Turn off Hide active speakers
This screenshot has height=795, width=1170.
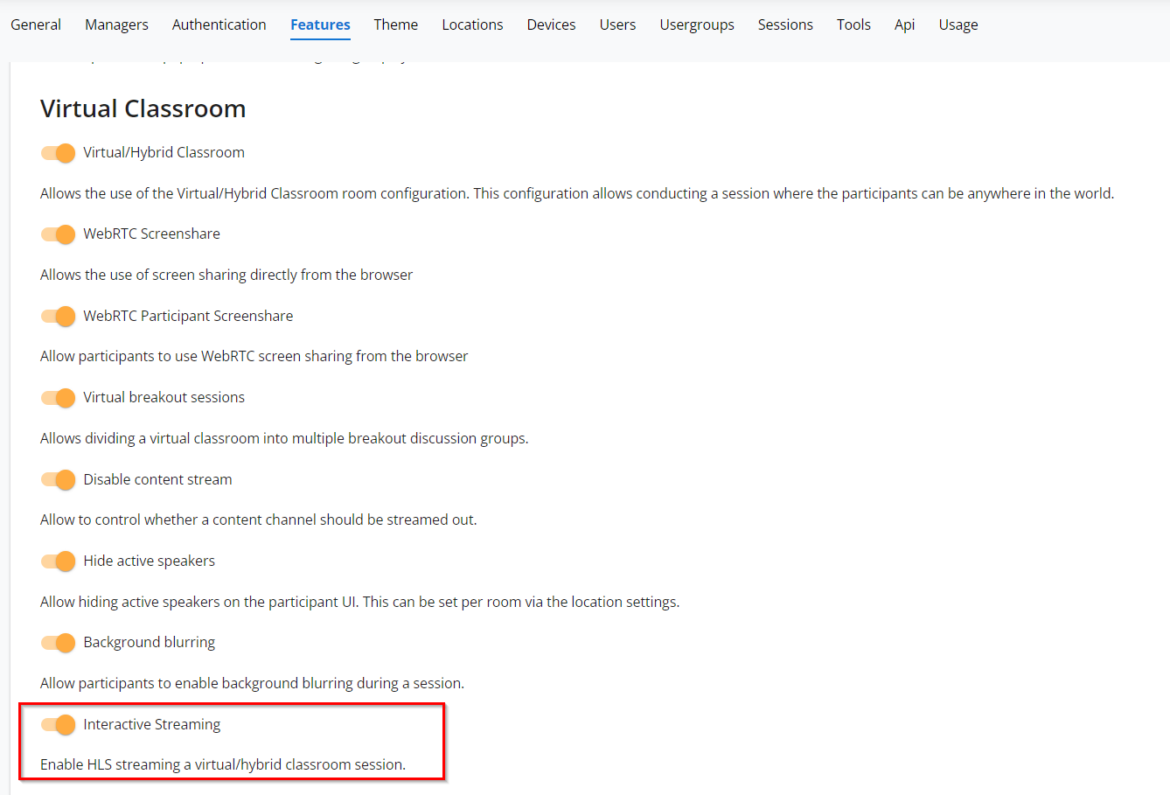click(58, 561)
